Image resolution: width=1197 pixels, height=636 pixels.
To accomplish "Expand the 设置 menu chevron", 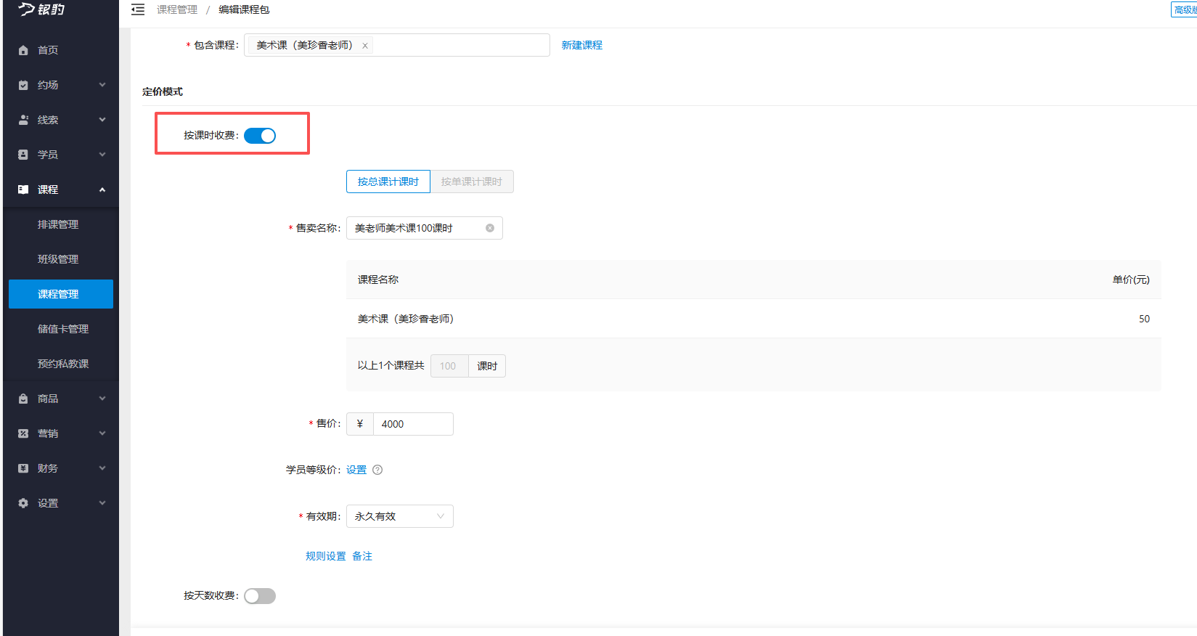I will [102, 503].
